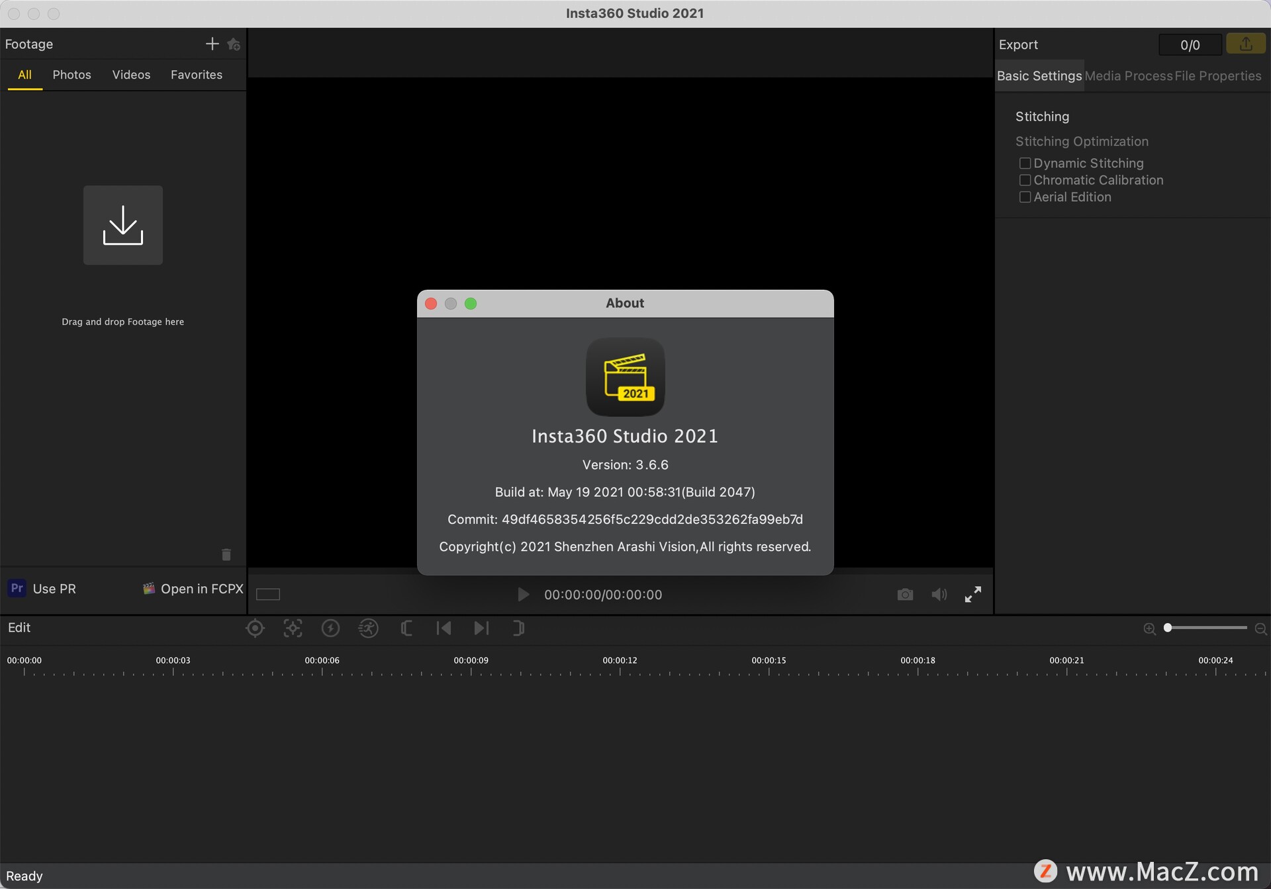Click the add footage plus icon
Image resolution: width=1271 pixels, height=889 pixels.
212,44
